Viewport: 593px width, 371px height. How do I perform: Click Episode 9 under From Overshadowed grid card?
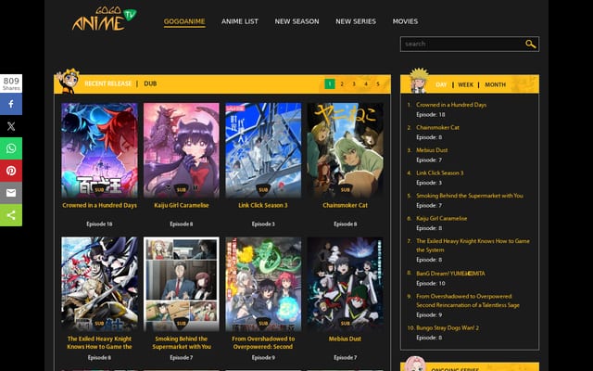coord(263,358)
